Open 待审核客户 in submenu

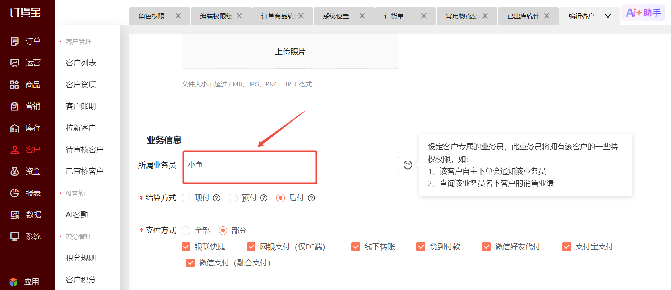(x=85, y=150)
